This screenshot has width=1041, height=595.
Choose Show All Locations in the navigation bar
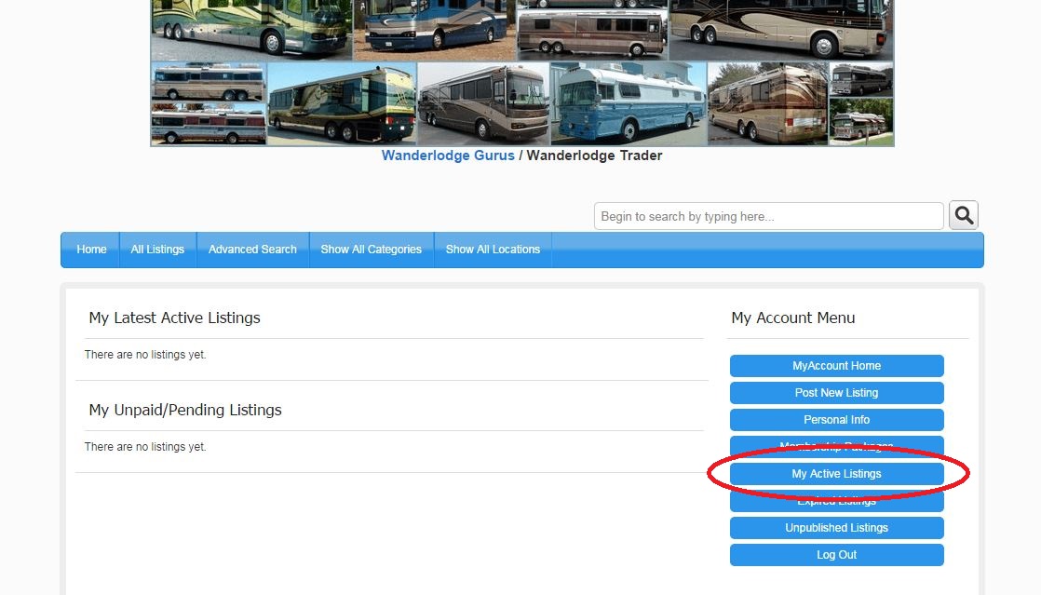[493, 250]
